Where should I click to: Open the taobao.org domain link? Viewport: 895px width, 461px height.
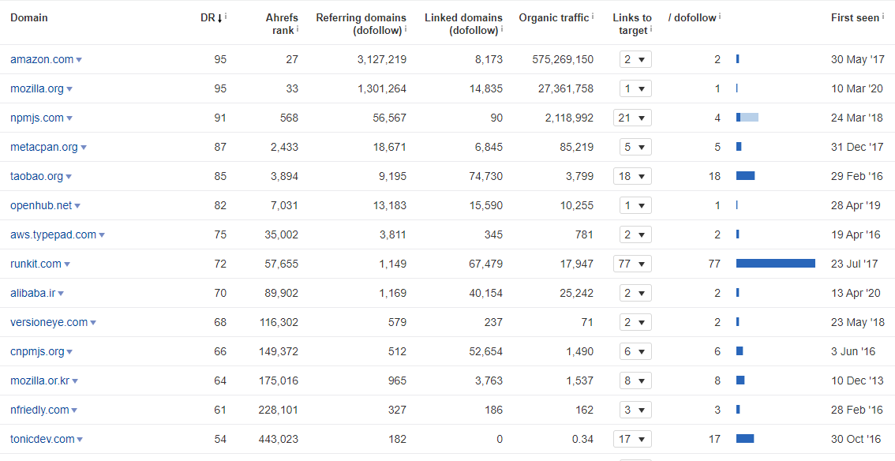click(x=36, y=176)
